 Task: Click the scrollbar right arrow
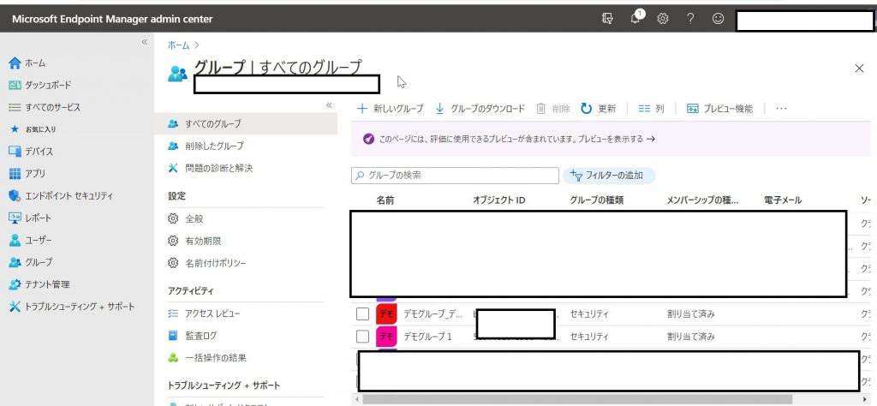(x=865, y=399)
